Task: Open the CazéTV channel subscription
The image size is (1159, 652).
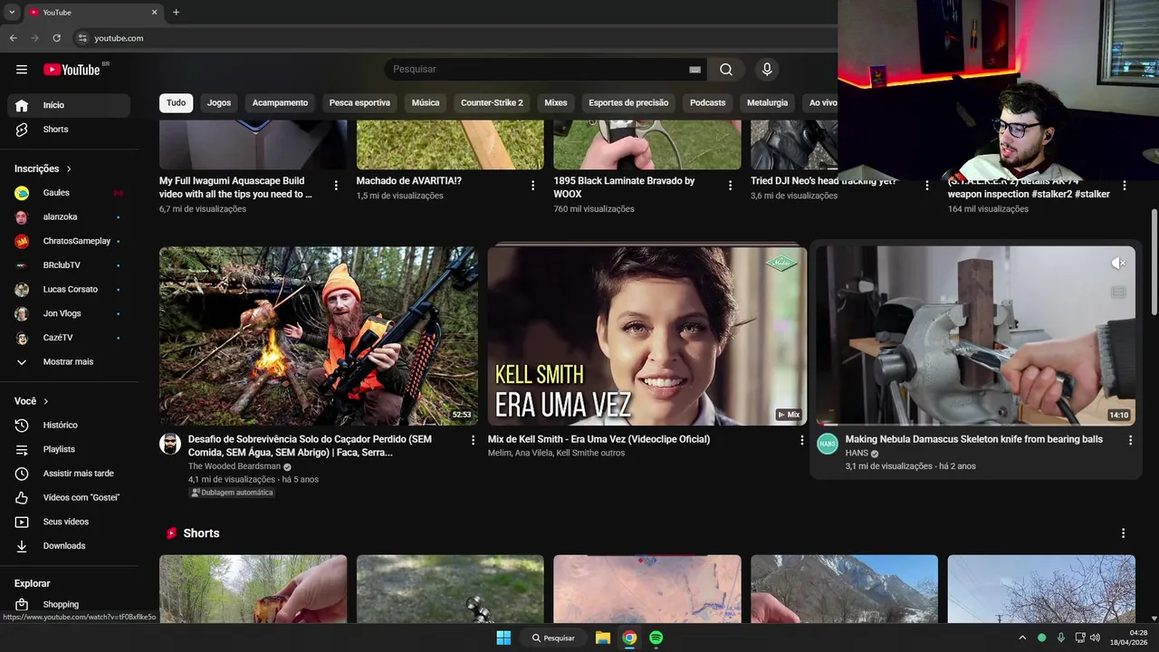Action: coord(69,338)
